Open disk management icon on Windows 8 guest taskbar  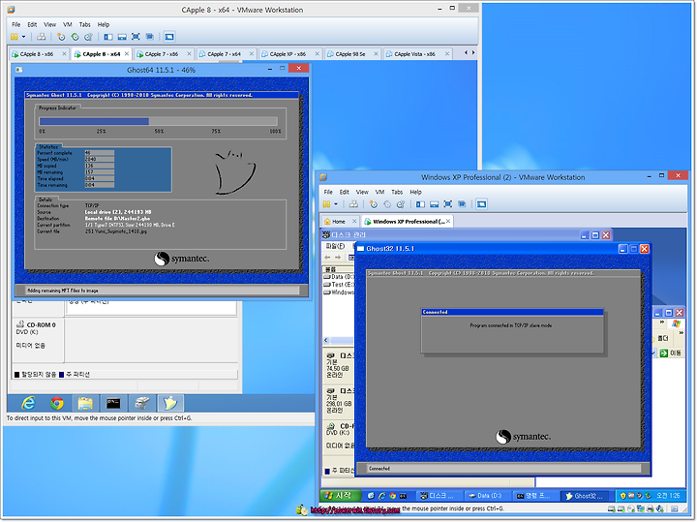tap(141, 403)
